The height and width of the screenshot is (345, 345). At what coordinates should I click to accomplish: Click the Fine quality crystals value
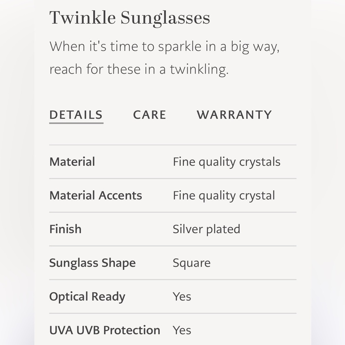pyautogui.click(x=227, y=161)
